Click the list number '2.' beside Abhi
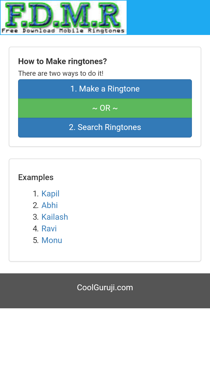Screen dimensions: 210x373 click(x=36, y=205)
